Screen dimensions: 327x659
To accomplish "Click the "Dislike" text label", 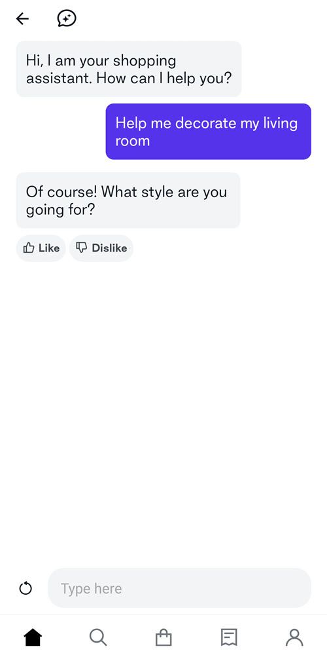I will tap(110, 248).
